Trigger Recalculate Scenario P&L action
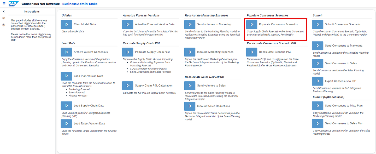The height and width of the screenshot is (154, 376). [x=252, y=52]
